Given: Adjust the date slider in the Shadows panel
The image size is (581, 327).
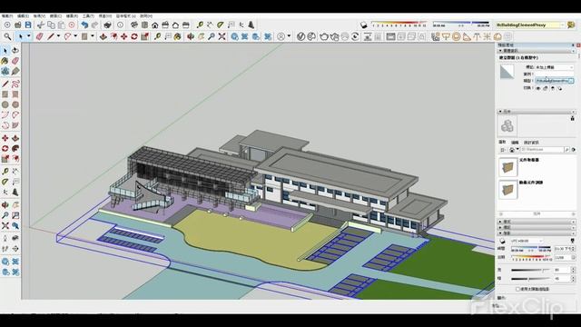Looking at the screenshot, I should tap(530, 257).
